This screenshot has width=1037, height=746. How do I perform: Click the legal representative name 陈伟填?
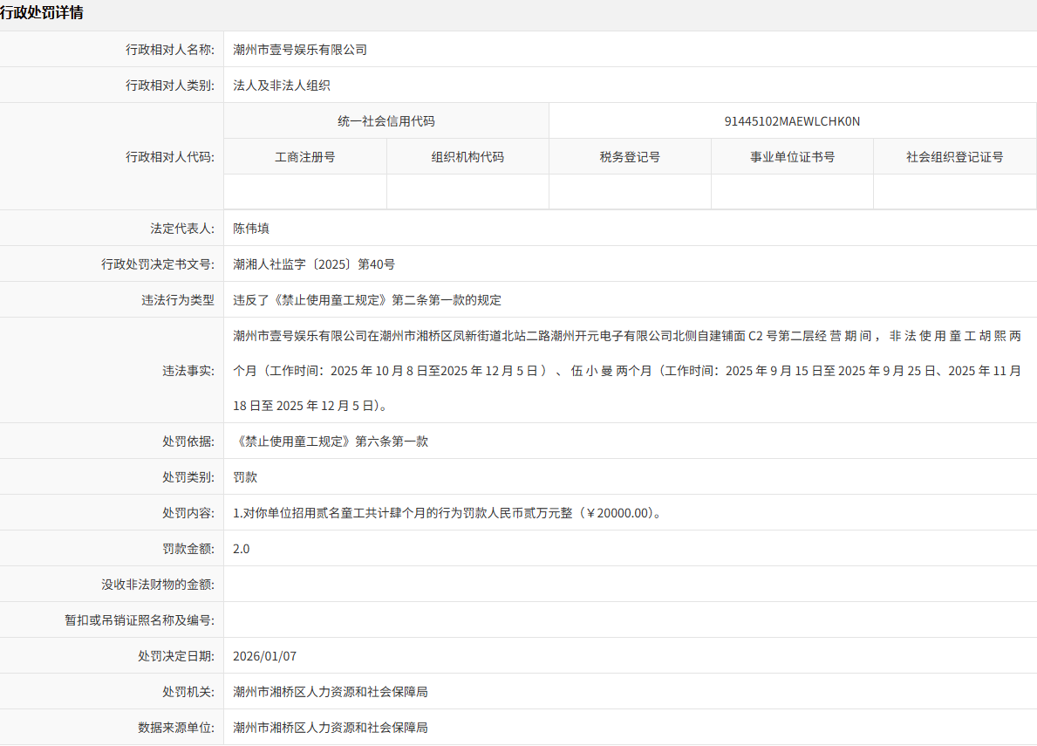pos(251,228)
